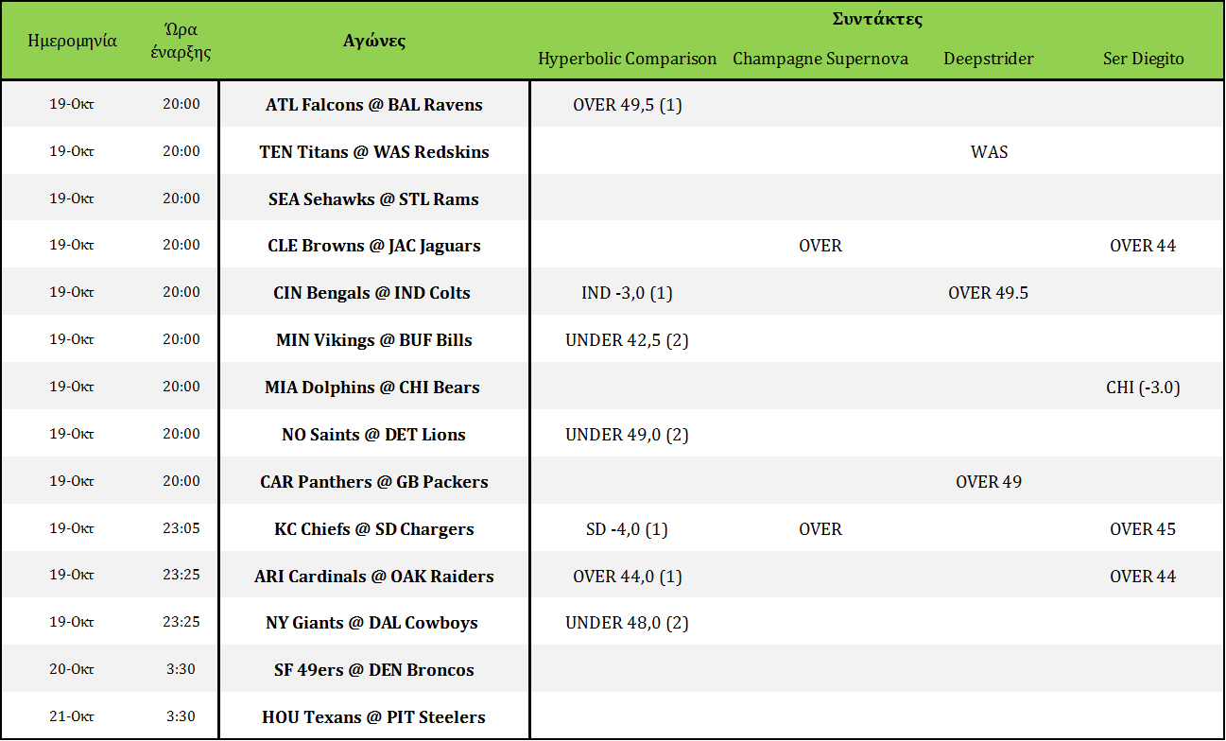Image resolution: width=1226 pixels, height=741 pixels.
Task: Click the Hyperbolic Comparison column header
Action: tap(628, 59)
